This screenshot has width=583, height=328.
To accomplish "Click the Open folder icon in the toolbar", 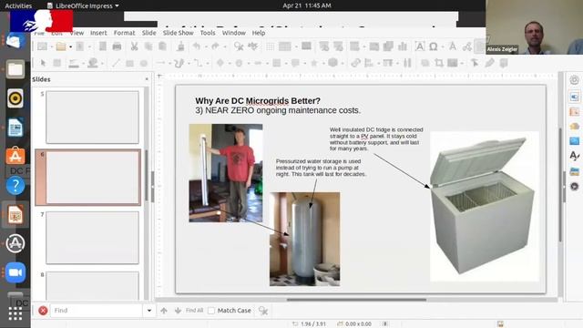I will pos(61,46).
